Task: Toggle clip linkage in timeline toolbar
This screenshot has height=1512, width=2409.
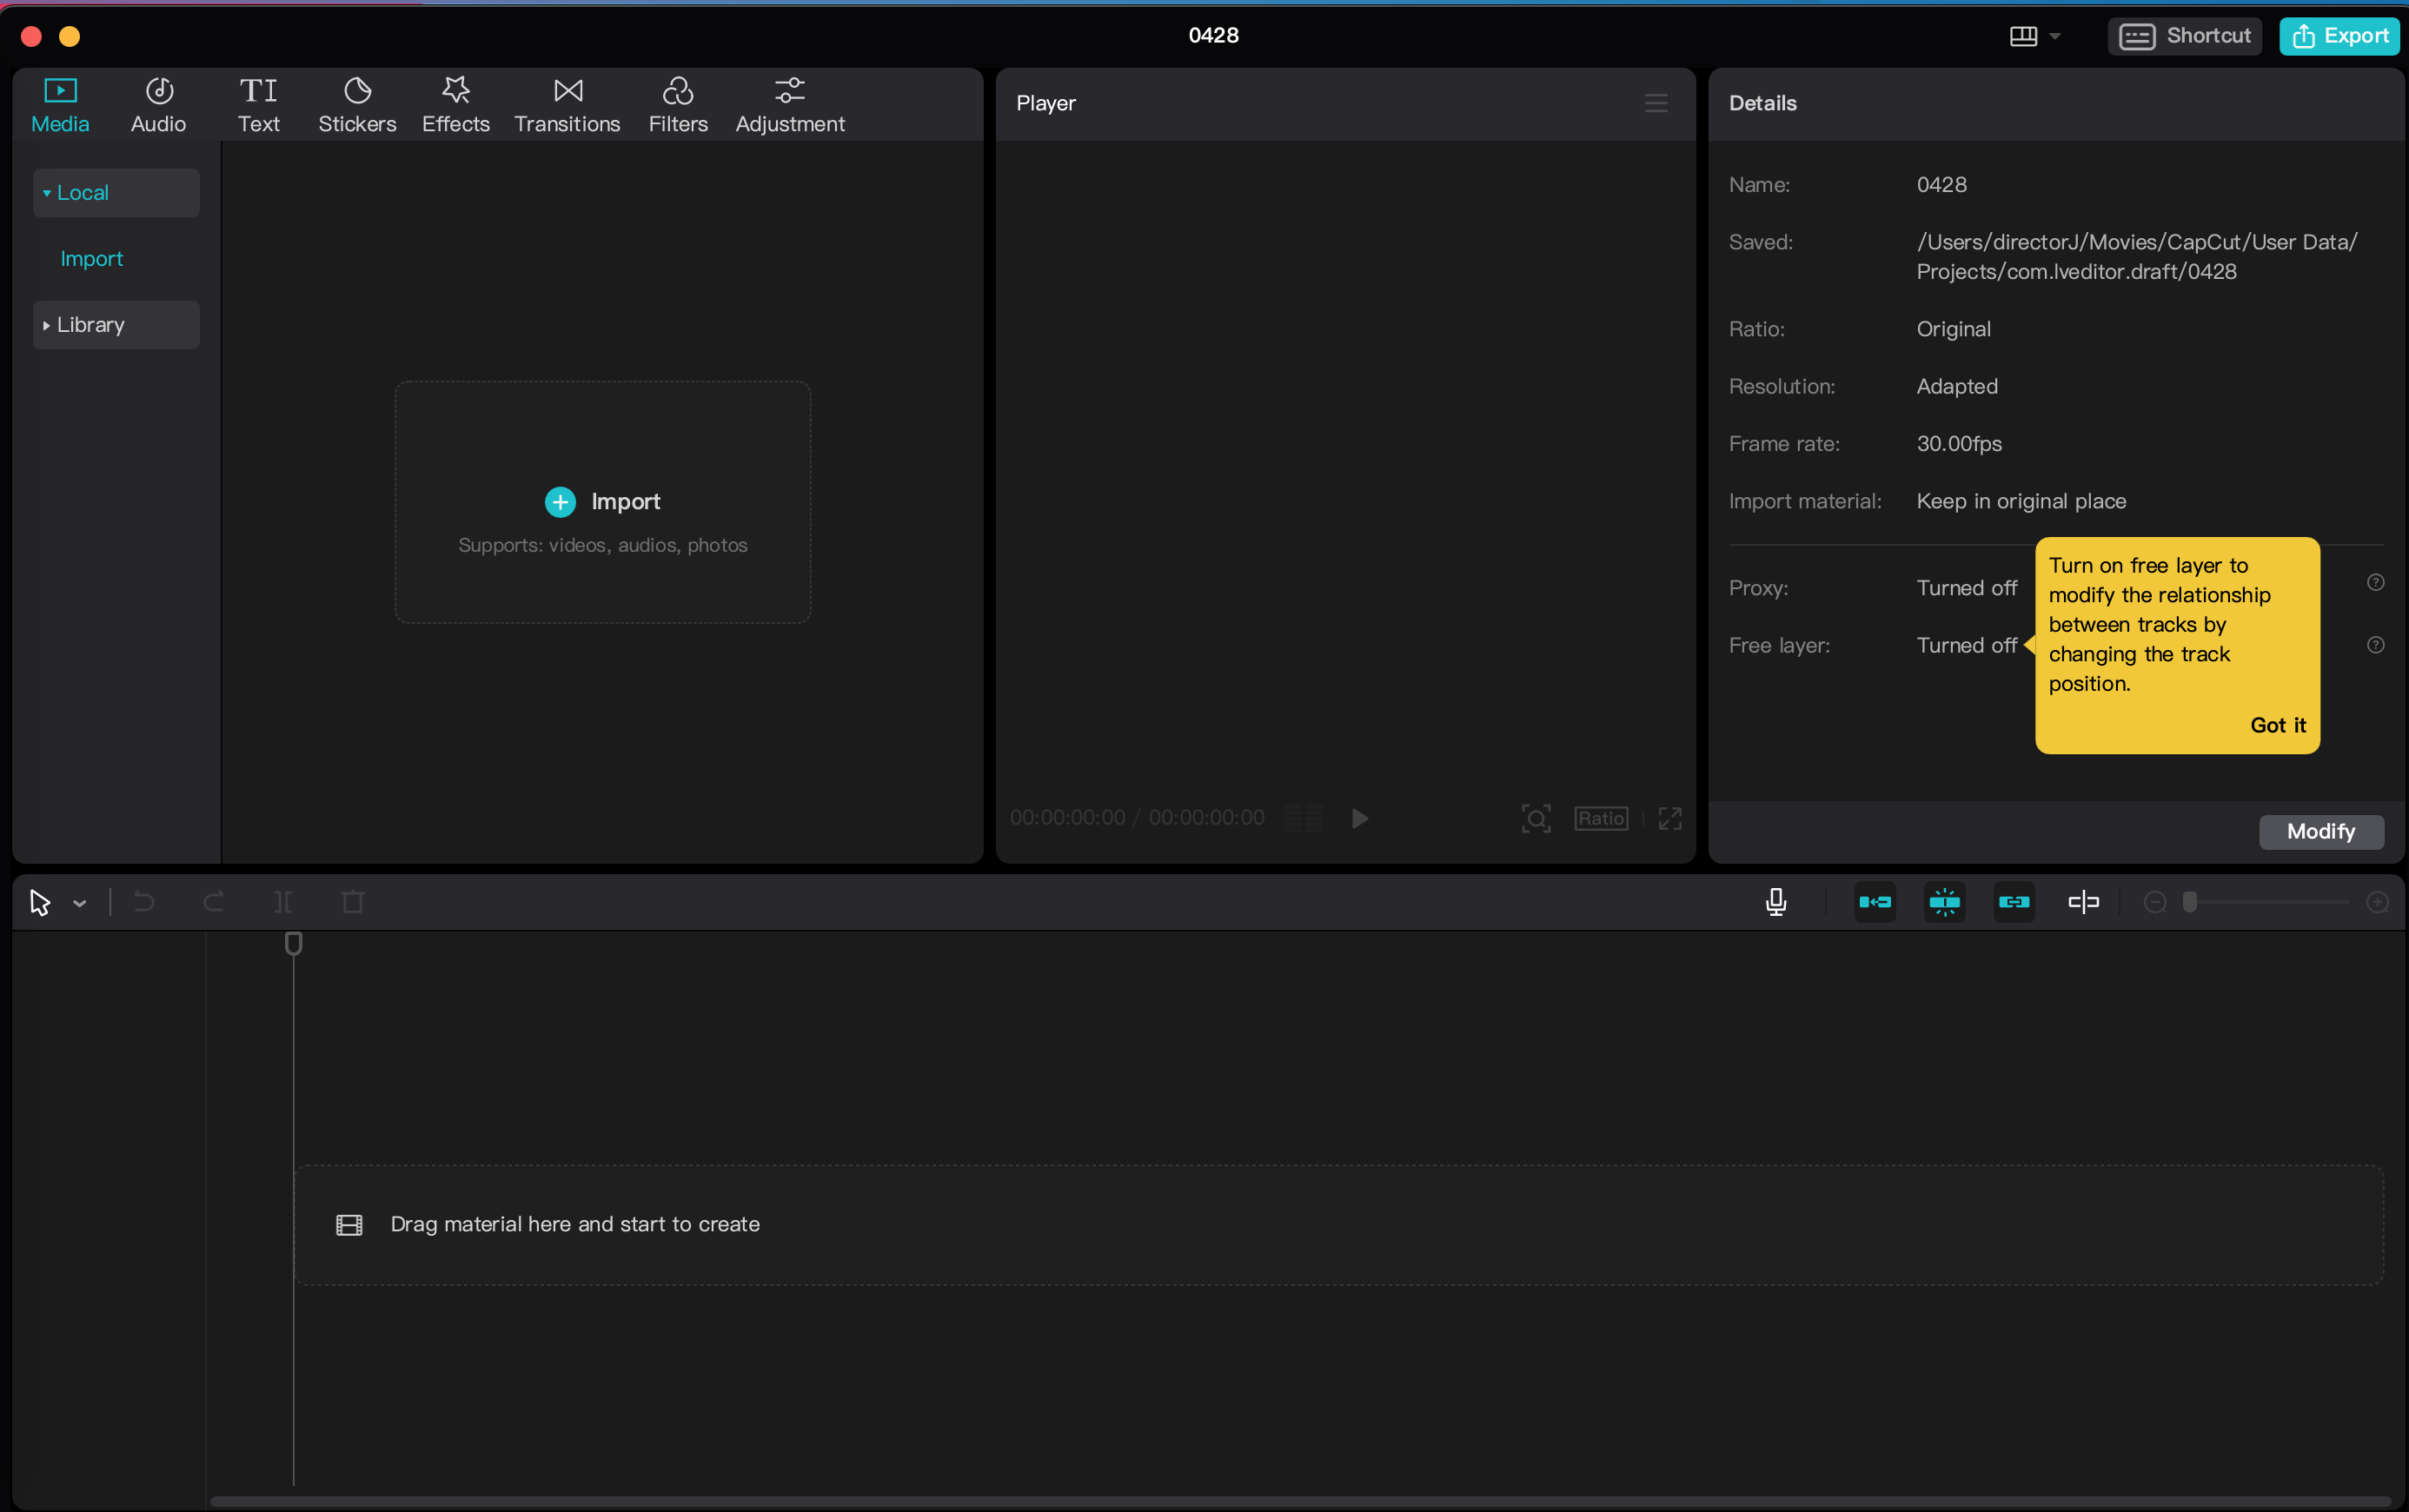Action: tap(2014, 902)
